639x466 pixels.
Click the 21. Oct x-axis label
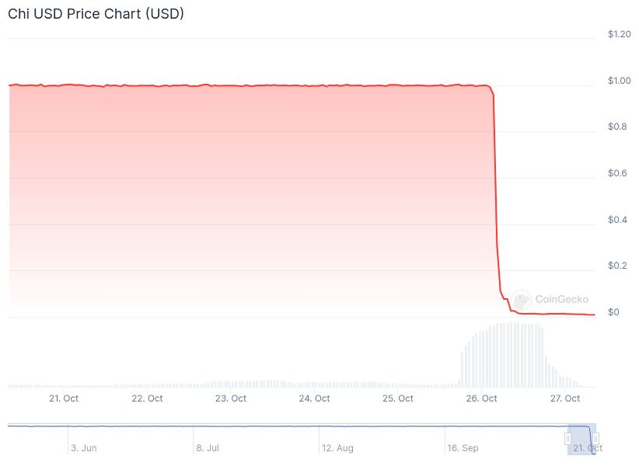(64, 398)
